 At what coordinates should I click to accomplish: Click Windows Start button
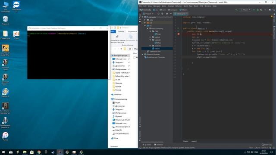pyautogui.click(x=3, y=152)
